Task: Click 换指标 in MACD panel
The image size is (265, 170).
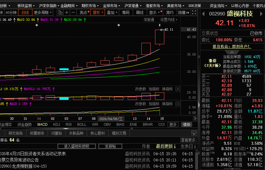Action: (x=167, y=104)
